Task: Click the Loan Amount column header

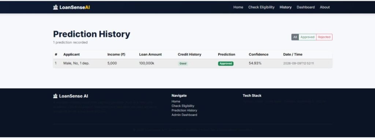Action: click(151, 55)
